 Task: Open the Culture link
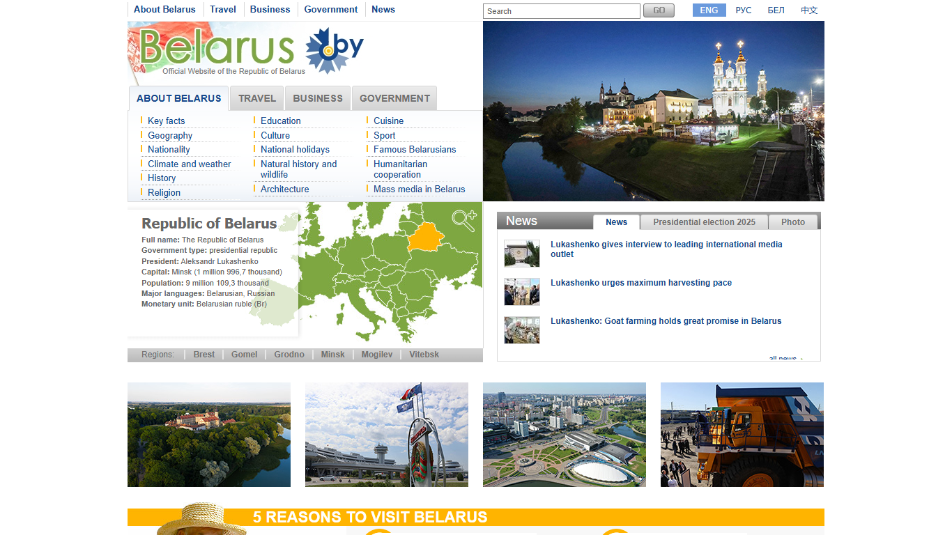(x=275, y=136)
